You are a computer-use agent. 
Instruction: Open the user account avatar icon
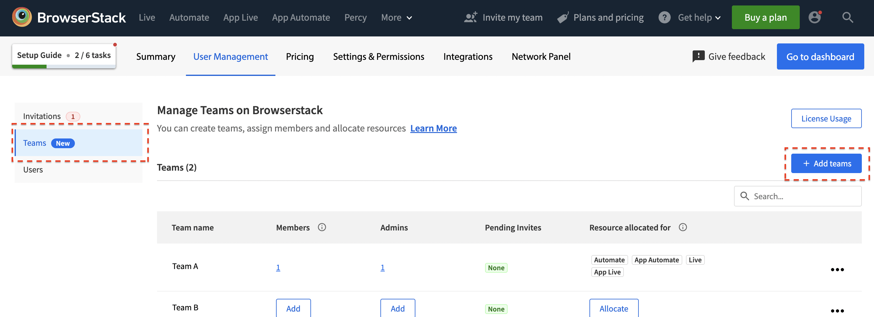tap(814, 17)
